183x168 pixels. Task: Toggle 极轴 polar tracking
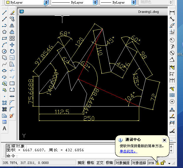point(109,163)
